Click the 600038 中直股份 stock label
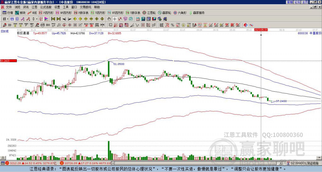 tap(309, 33)
